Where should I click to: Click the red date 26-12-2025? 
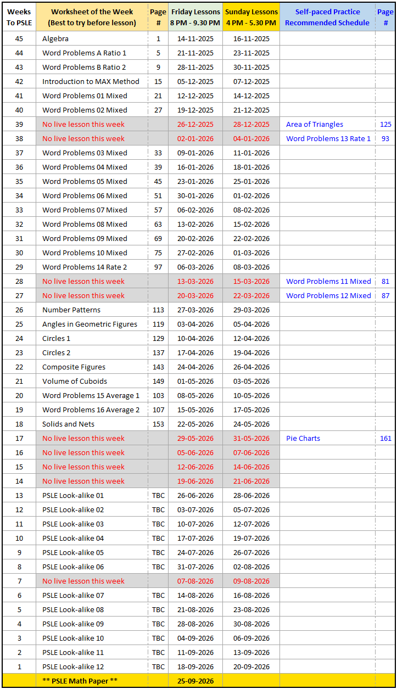tap(195, 125)
